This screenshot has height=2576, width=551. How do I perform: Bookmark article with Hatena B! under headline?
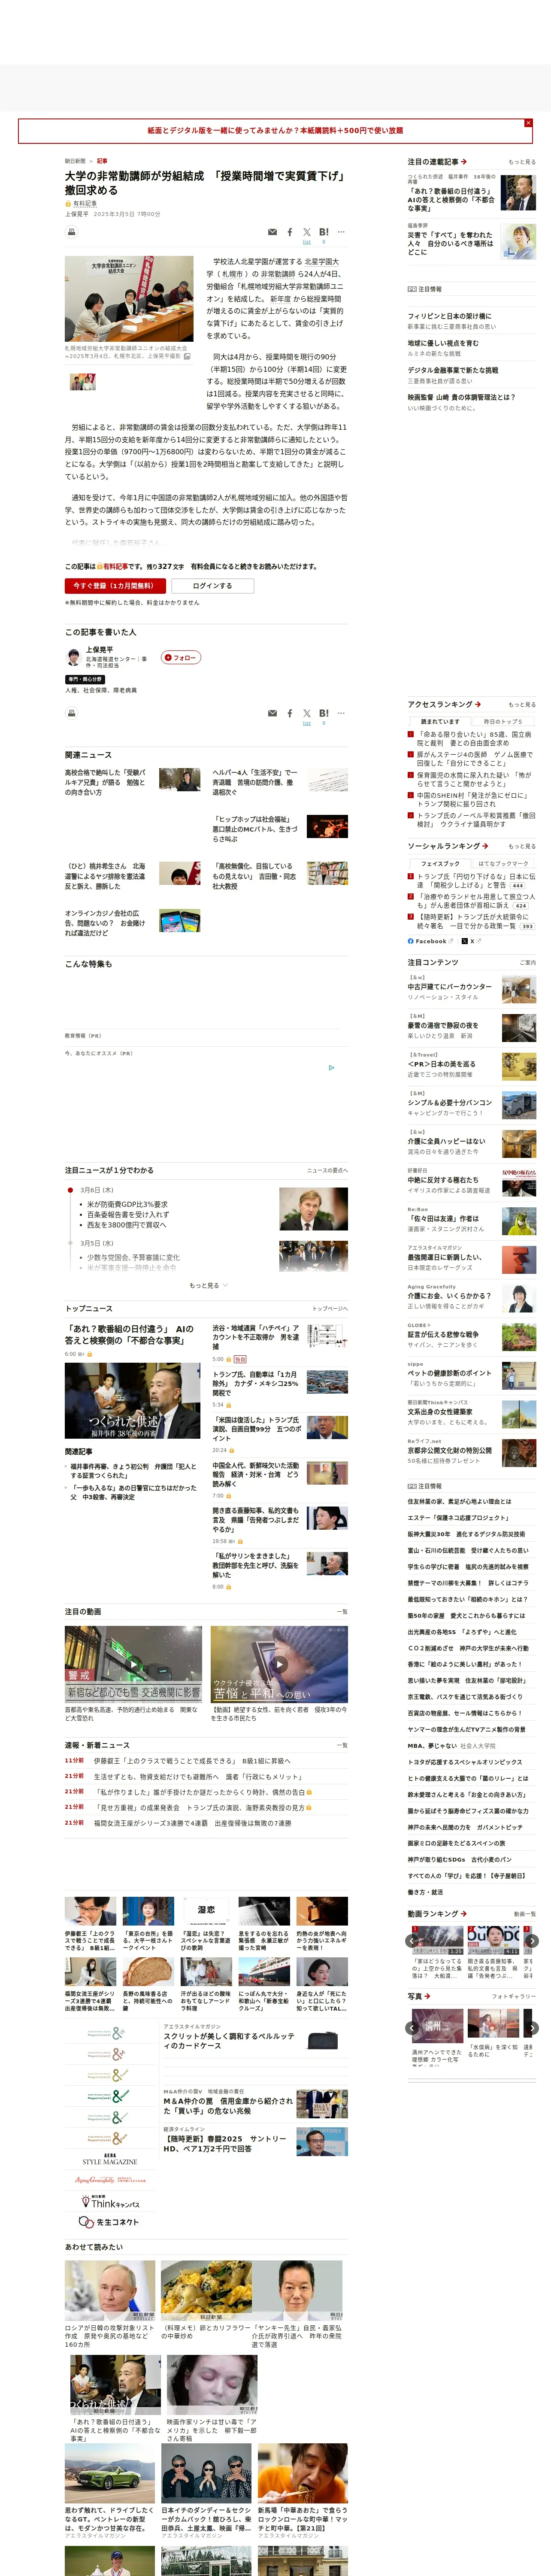(x=324, y=232)
